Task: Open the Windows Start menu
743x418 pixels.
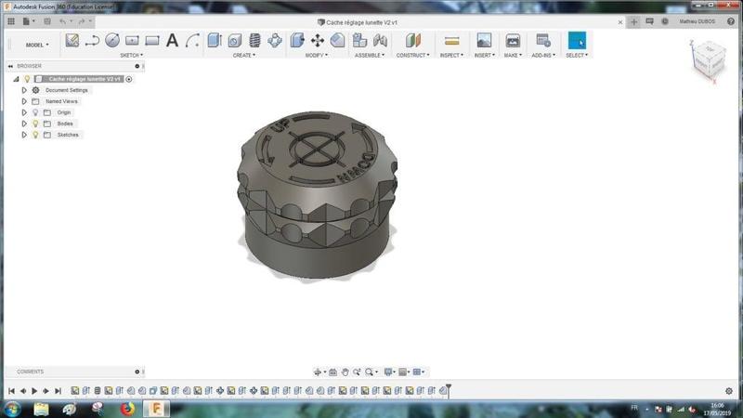Action: [12, 409]
